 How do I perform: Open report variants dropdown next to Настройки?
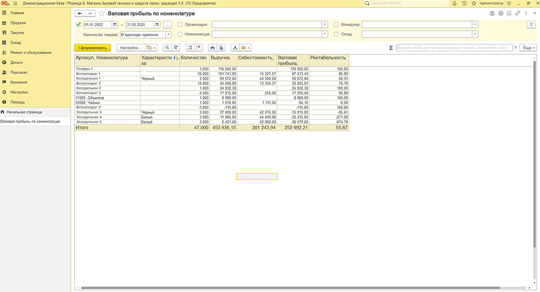151,48
